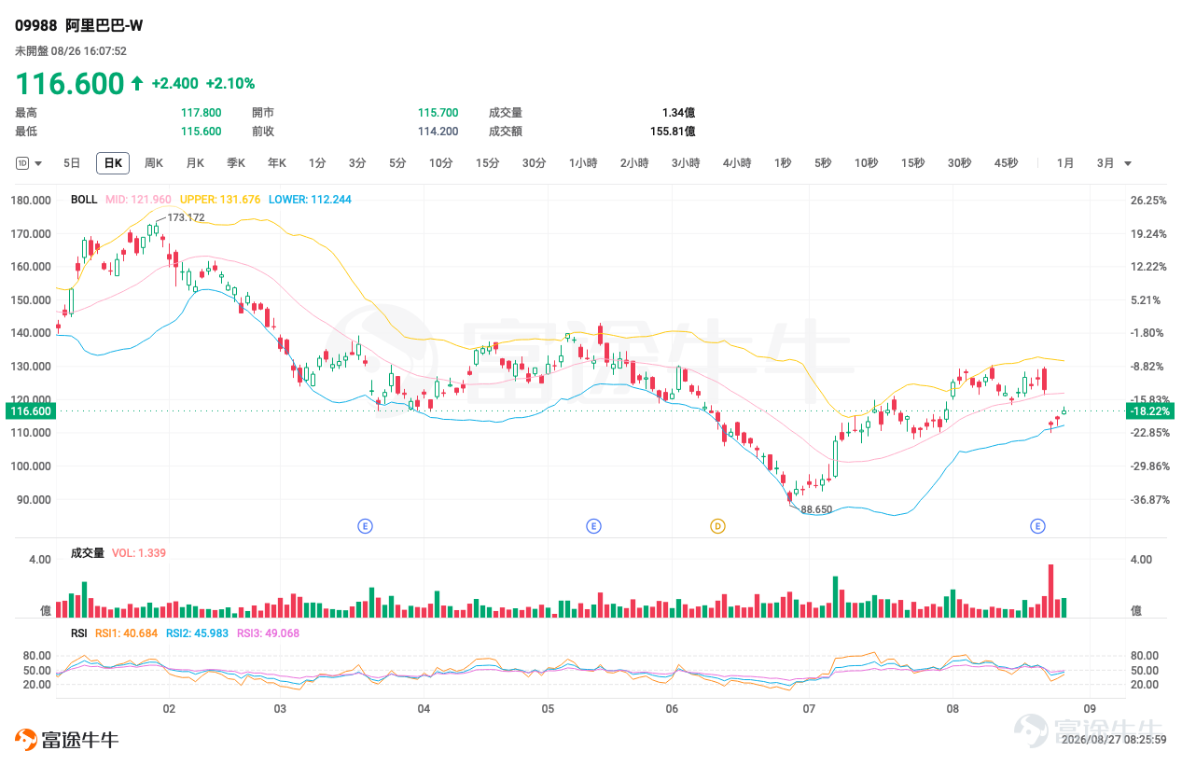Click the 開市 value 115.700
1182x765 pixels.
coord(438,113)
